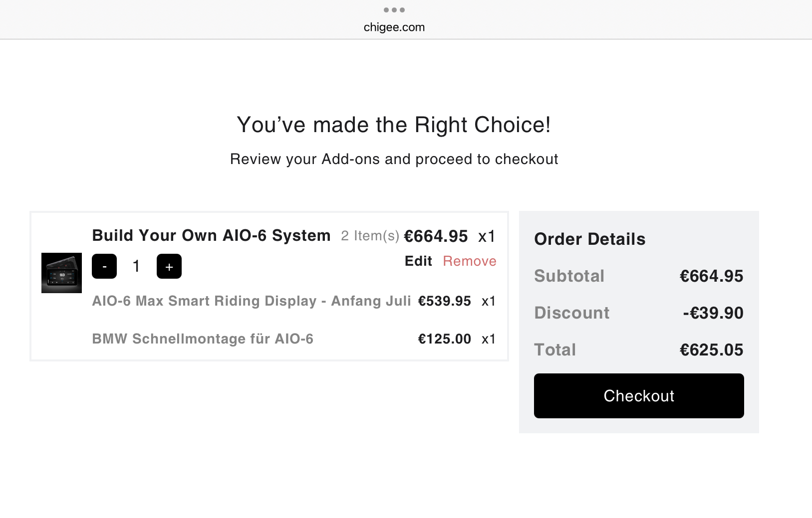Click the Total amount €625.05

pos(711,350)
